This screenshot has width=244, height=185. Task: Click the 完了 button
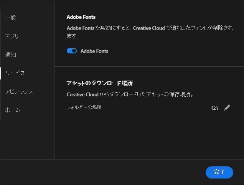click(x=219, y=172)
